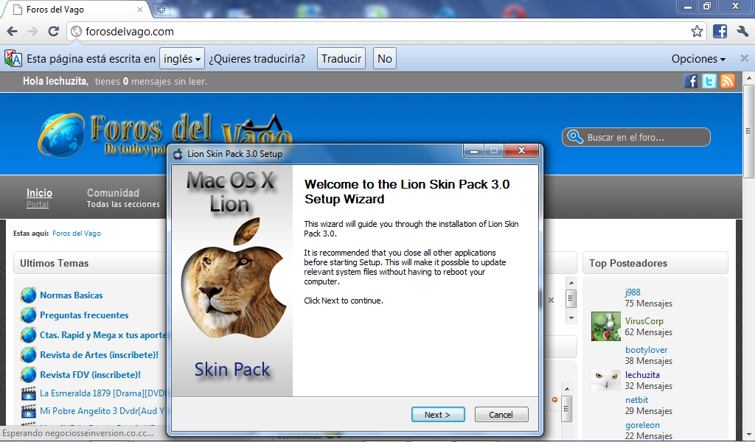Open the Inicio menu item
This screenshot has width=755, height=442.
39,193
